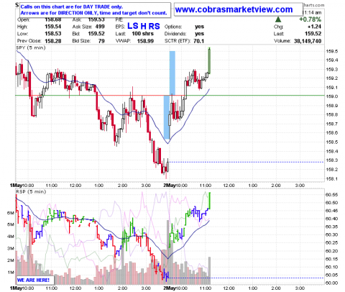Click the Bid Size value 79
The height and width of the screenshot is (292, 345).
point(101,41)
